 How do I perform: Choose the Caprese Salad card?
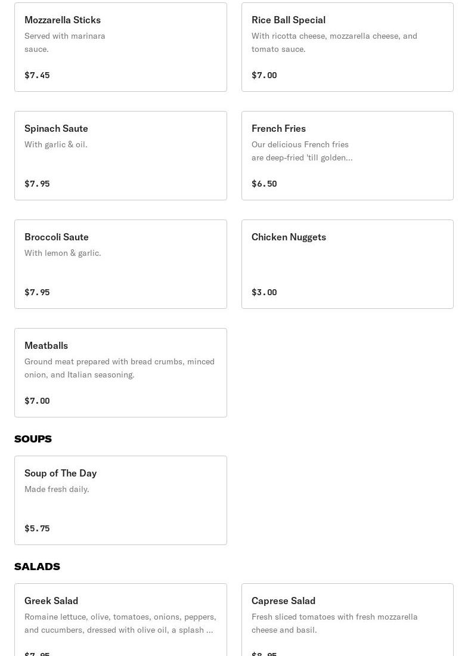pyautogui.click(x=347, y=620)
